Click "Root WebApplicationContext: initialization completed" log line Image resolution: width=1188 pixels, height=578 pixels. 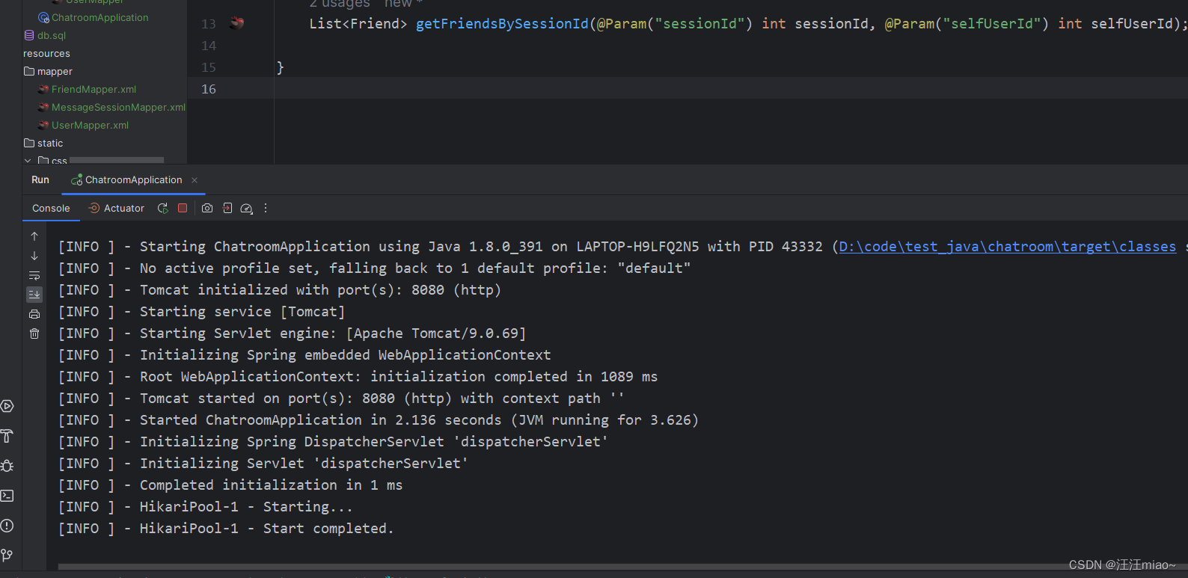tap(358, 377)
